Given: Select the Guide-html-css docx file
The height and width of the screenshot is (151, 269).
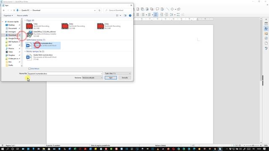Looking at the screenshot, I should coord(43,57).
